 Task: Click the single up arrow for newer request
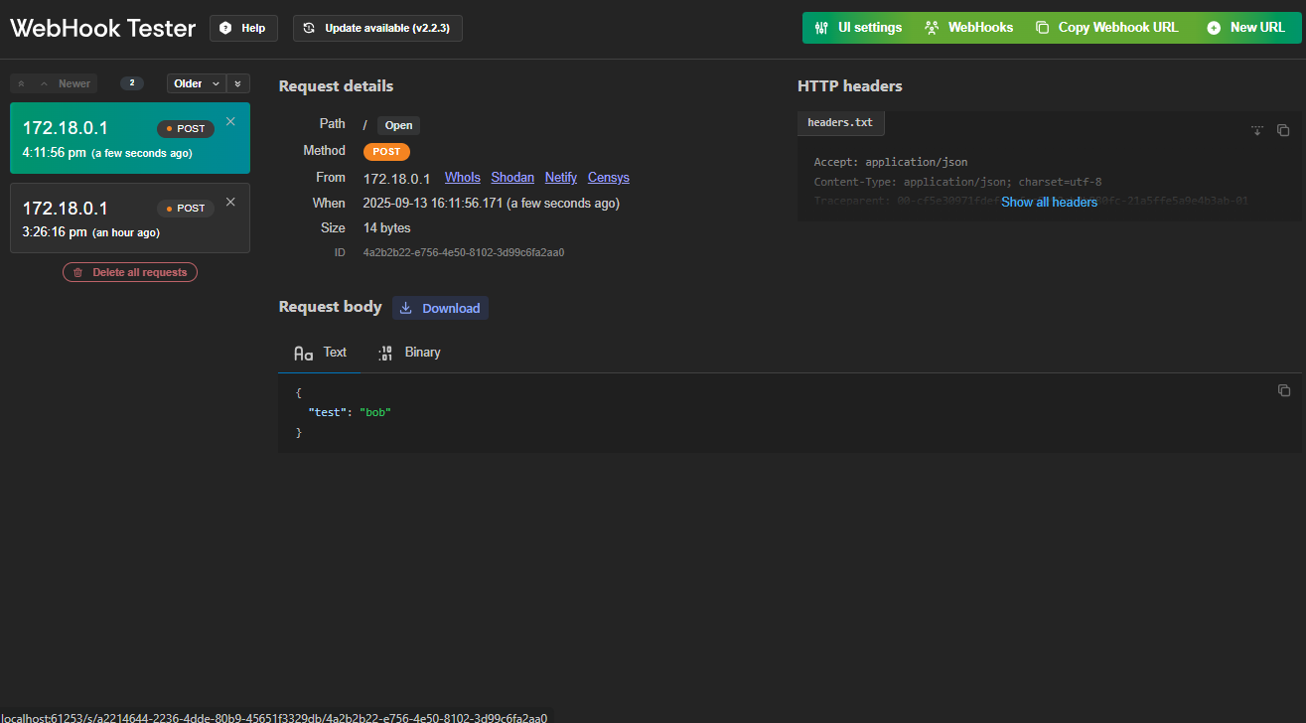[43, 83]
